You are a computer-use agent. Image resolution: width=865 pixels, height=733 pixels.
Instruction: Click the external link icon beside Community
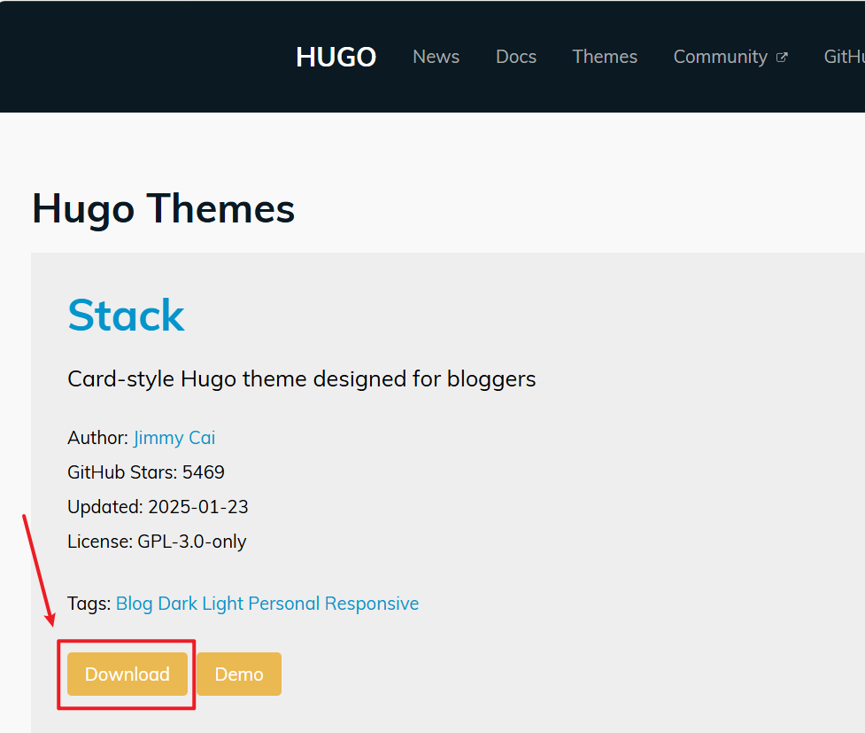[782, 58]
